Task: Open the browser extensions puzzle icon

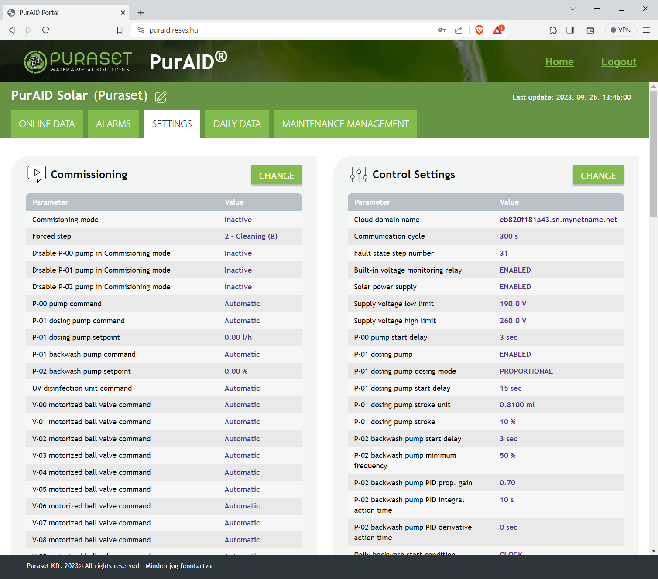Action: pos(553,30)
